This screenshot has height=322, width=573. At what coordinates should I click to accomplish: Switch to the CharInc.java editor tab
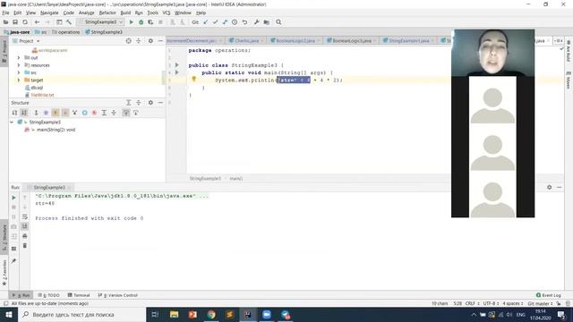(247, 40)
